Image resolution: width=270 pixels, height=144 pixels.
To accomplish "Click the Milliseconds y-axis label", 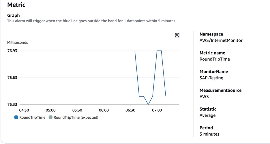I will point(18,42).
